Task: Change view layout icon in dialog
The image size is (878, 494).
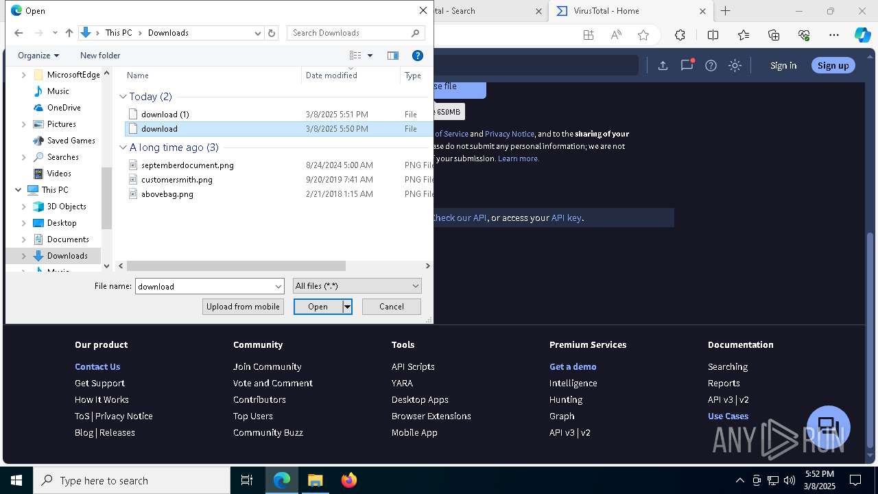Action: 355,56
